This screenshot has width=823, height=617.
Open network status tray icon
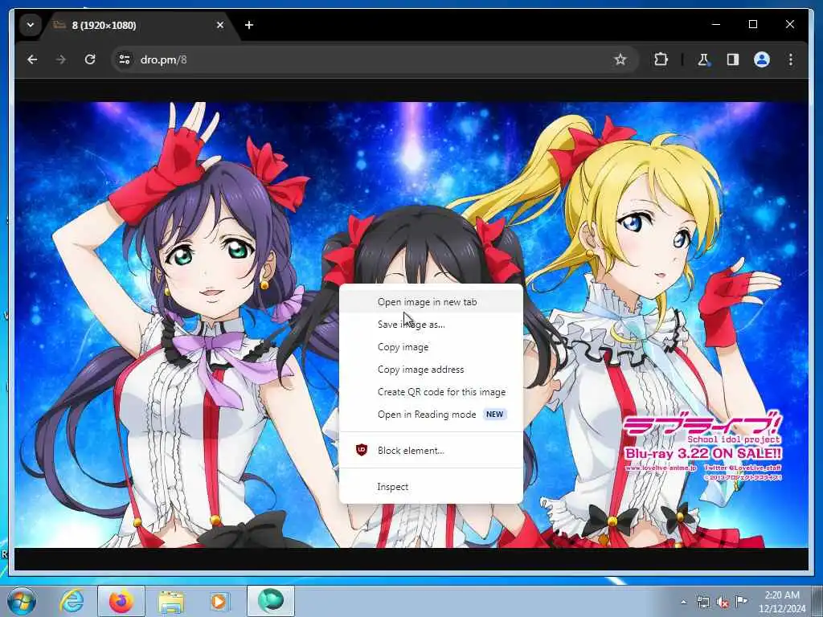click(x=702, y=602)
